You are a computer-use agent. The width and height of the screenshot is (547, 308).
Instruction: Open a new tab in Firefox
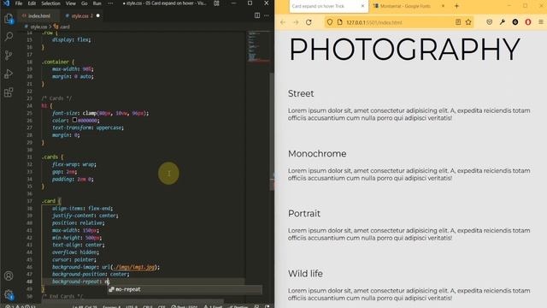[456, 6]
